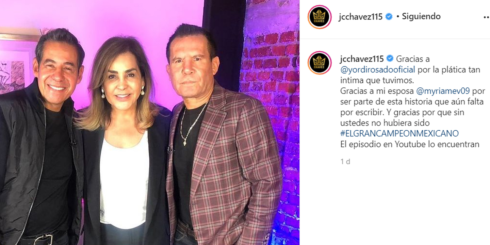Viewport: 490px width, 245px height.
Task: Click the 1 d timestamp
Action: 345,162
